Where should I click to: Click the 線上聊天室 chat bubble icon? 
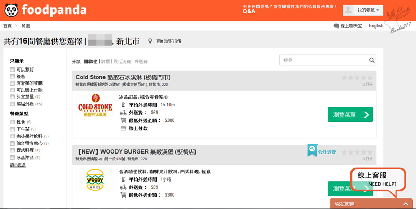336,26
